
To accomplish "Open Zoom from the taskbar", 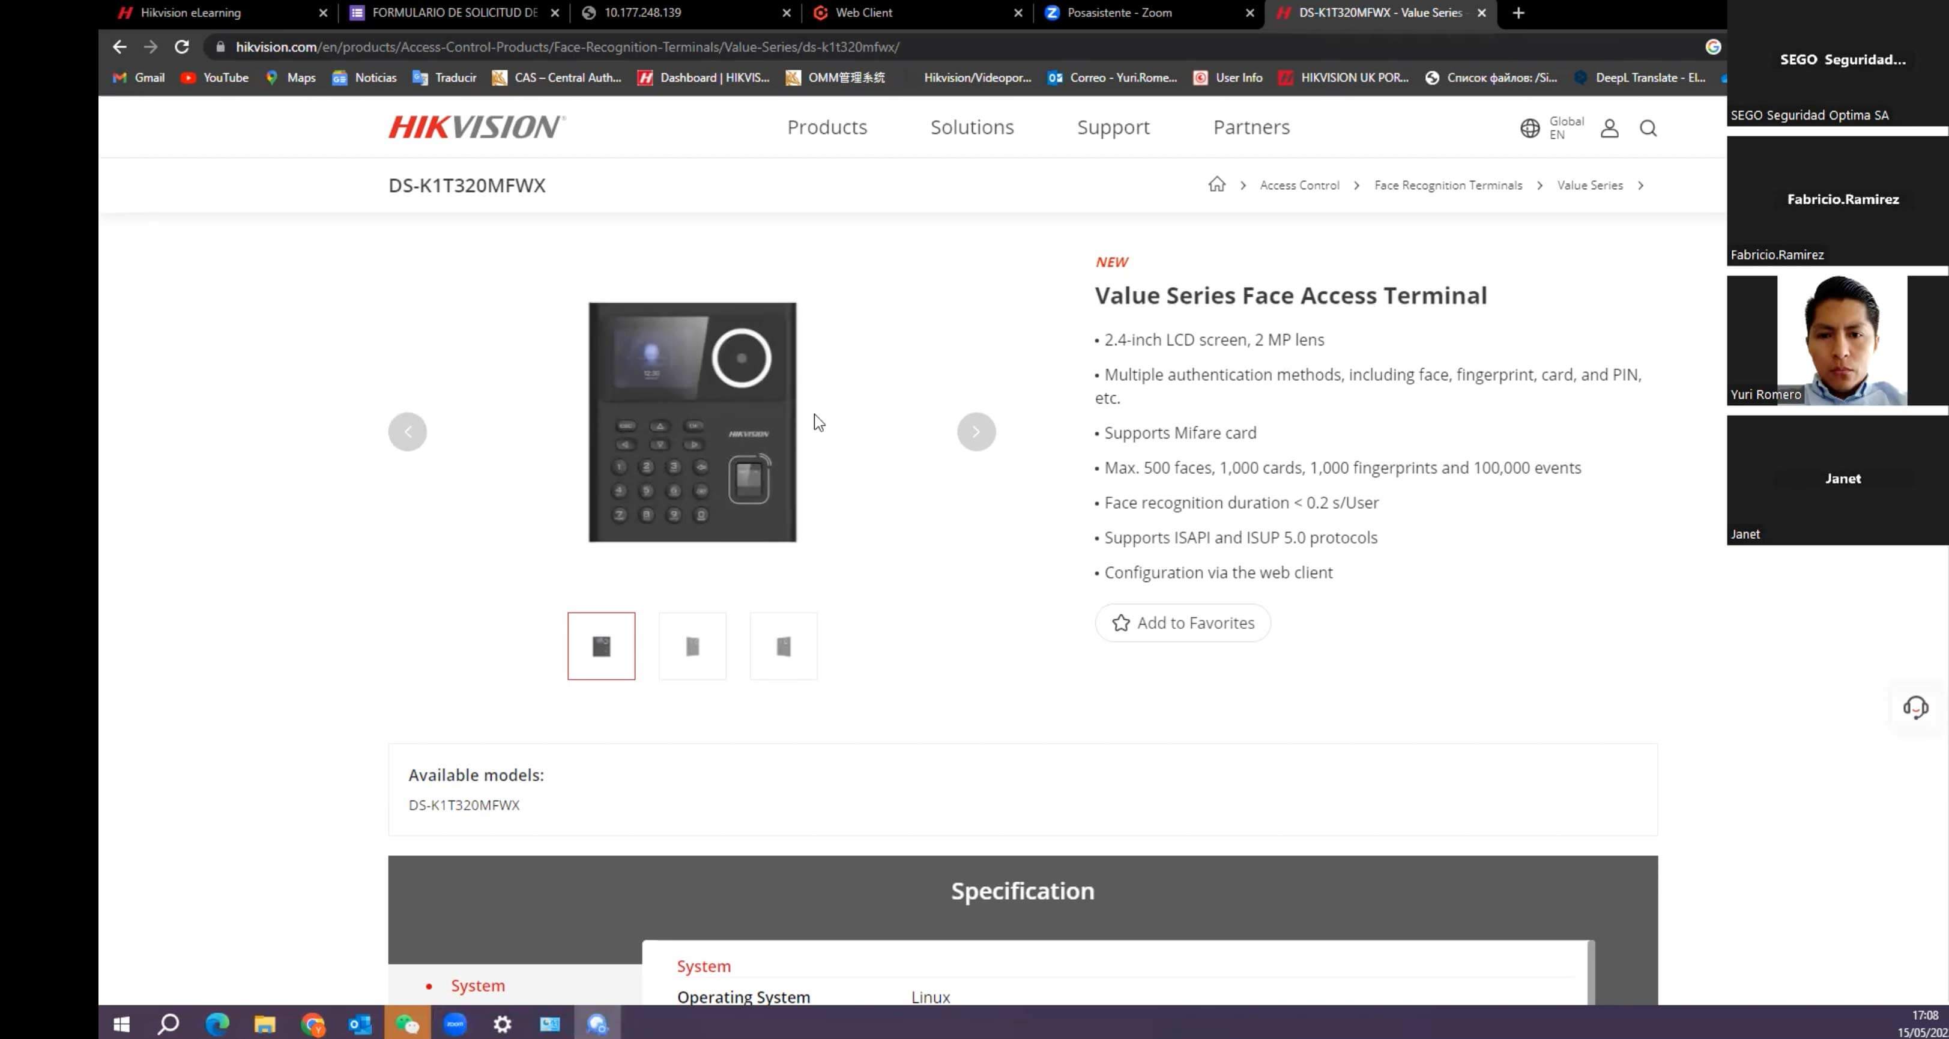I will point(455,1024).
